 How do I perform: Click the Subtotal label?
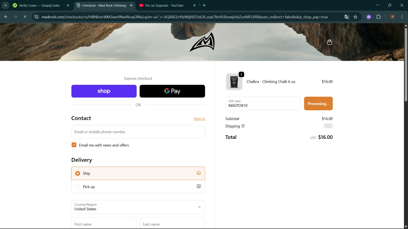(x=232, y=119)
